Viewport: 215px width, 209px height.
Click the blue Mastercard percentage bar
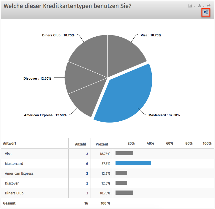pyautogui.click(x=133, y=163)
